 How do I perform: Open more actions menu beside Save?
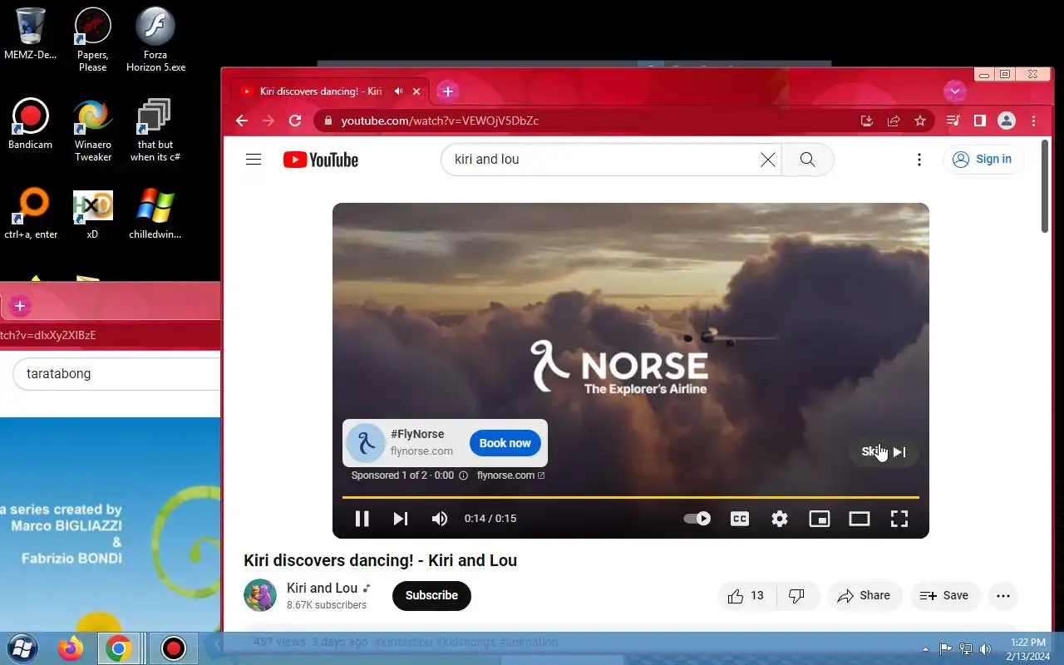click(1003, 595)
